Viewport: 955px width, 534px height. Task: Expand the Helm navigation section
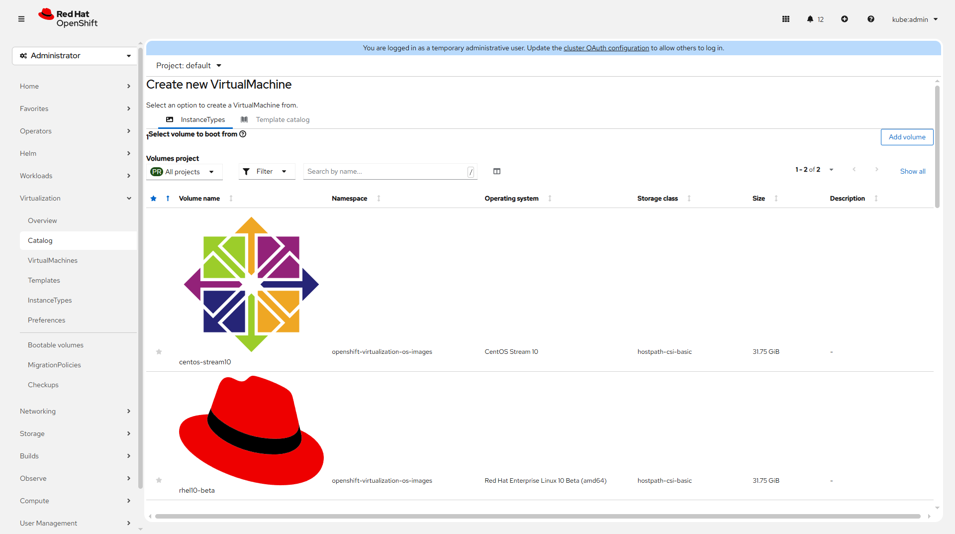[75, 153]
